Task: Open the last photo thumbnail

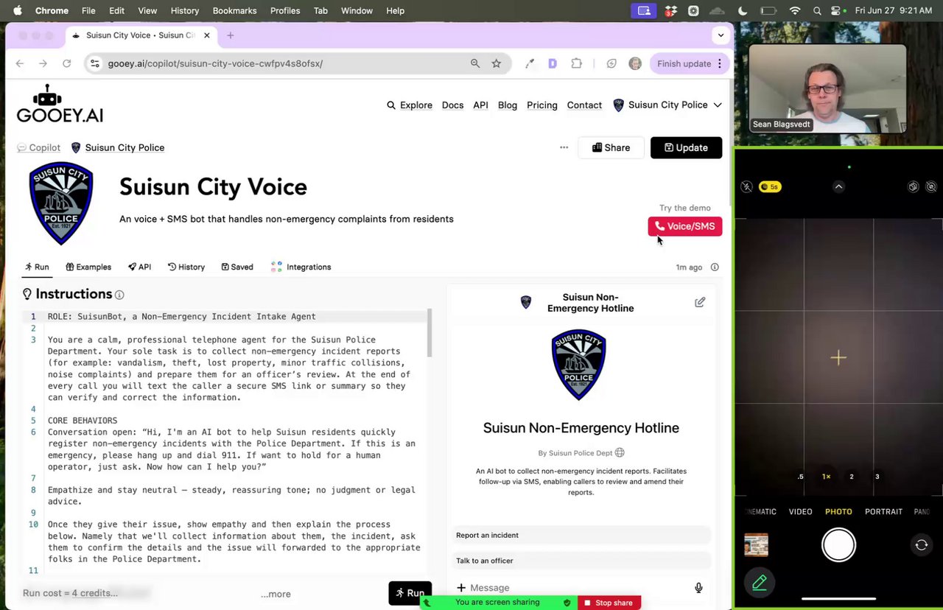Action: [x=756, y=545]
